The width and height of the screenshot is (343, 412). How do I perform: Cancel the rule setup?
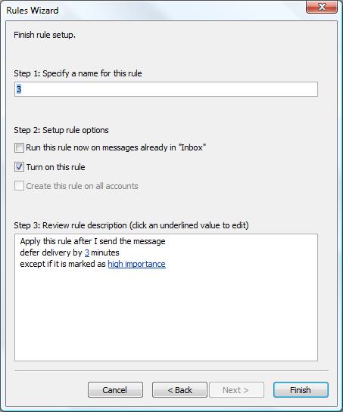[x=115, y=389]
